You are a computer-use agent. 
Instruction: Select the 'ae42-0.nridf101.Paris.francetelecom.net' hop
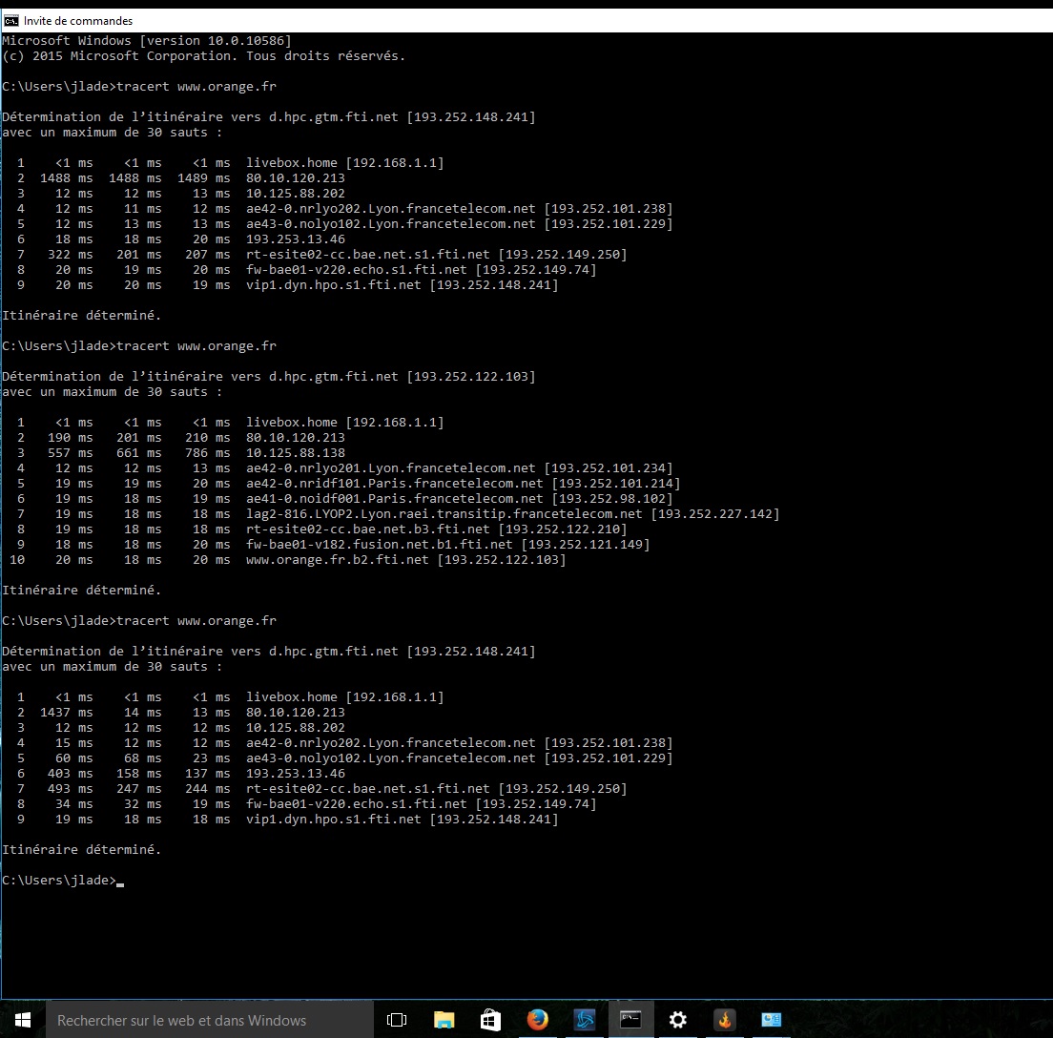point(347,484)
